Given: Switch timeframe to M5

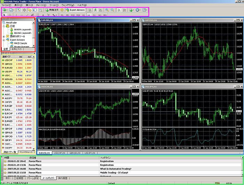Looking at the screenshot, I should 67,15.
